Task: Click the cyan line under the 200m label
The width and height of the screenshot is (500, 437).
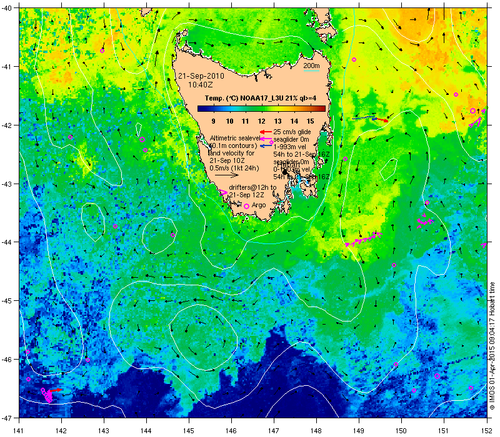Action: click(311, 71)
